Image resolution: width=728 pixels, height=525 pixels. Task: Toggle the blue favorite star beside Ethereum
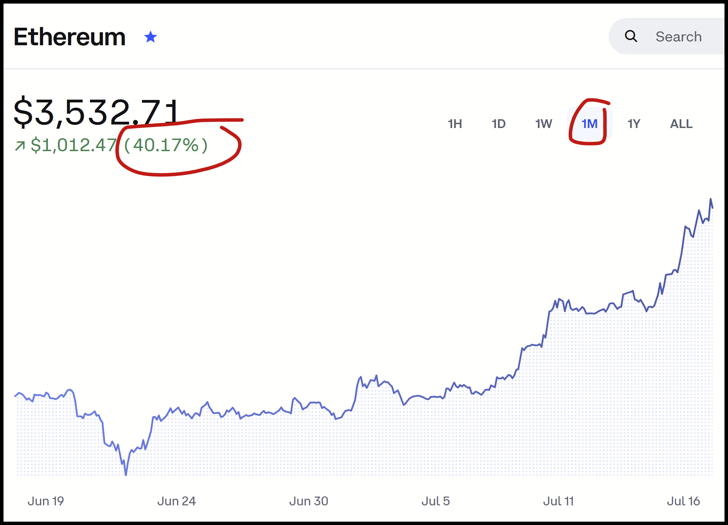(x=151, y=37)
